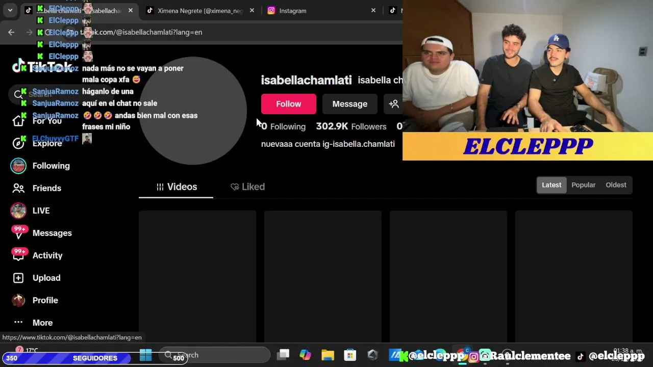Sort videos by Oldest
The image size is (653, 367).
616,185
